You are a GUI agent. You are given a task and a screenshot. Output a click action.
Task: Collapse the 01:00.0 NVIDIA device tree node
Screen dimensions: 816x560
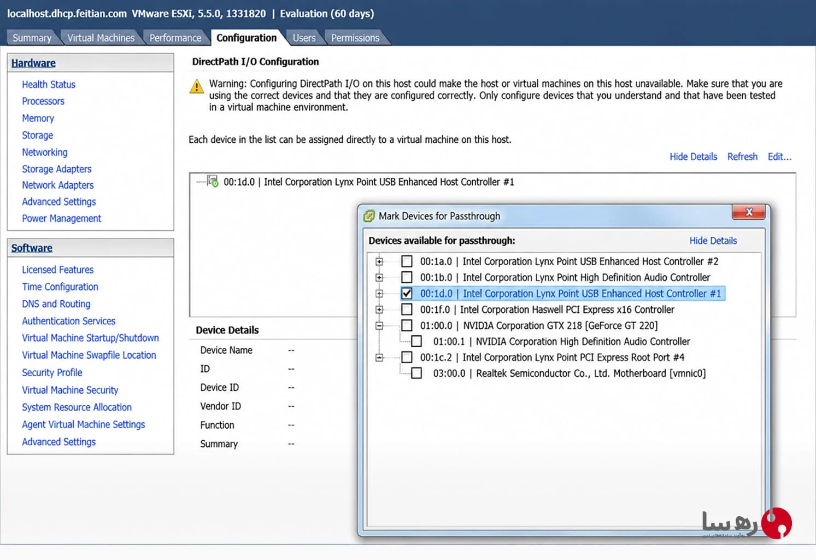[379, 325]
